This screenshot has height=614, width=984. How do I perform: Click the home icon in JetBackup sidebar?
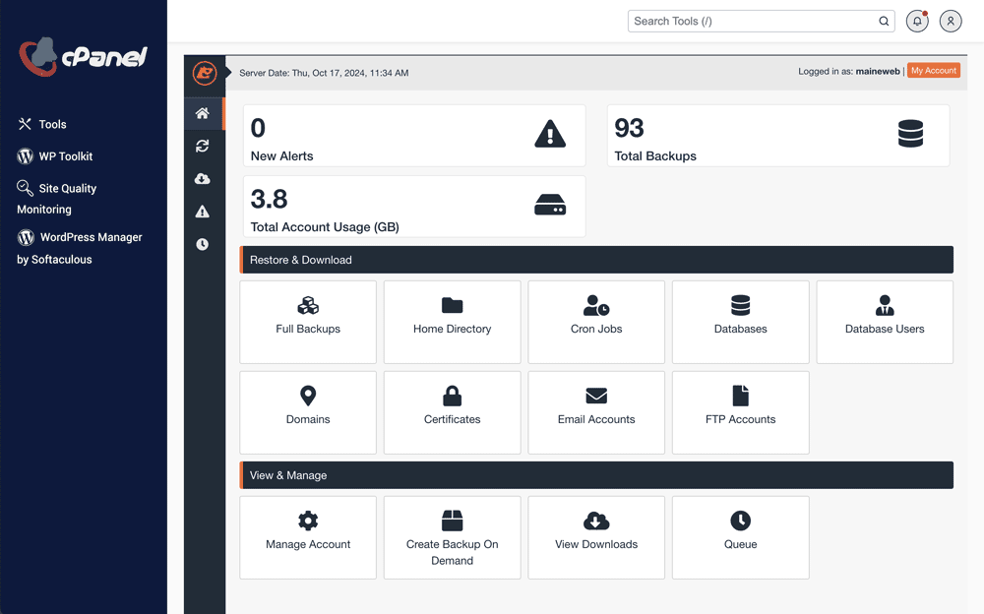click(203, 113)
